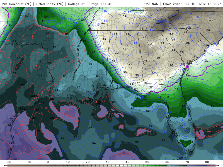Click the 55 dewpoint value on the map

coord(93,51)
